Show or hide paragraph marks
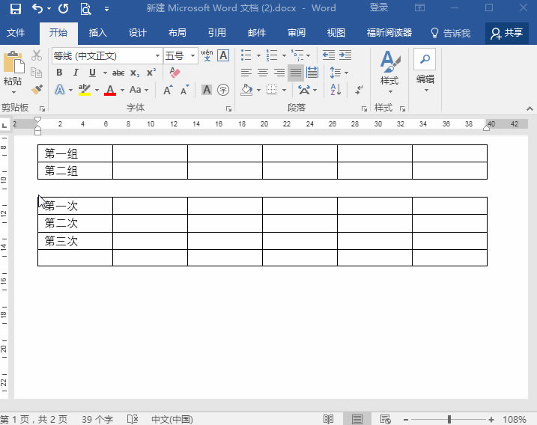Image resolution: width=537 pixels, height=425 pixels. (x=359, y=90)
